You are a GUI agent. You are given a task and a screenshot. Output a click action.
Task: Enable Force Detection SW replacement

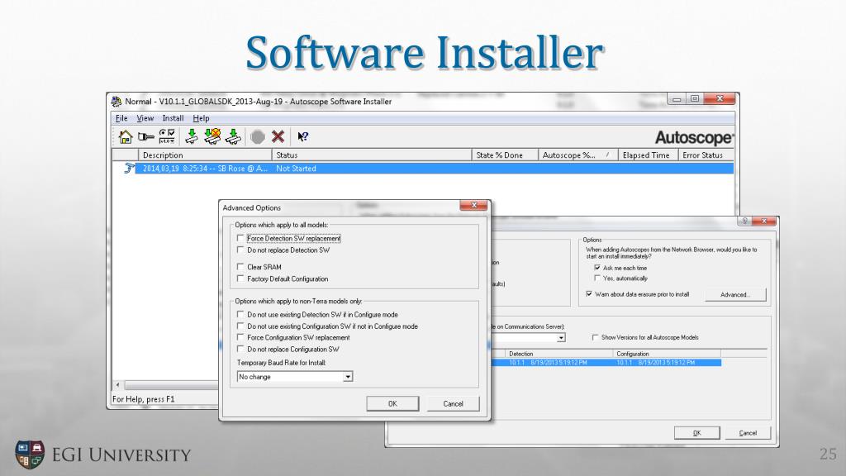(x=240, y=238)
